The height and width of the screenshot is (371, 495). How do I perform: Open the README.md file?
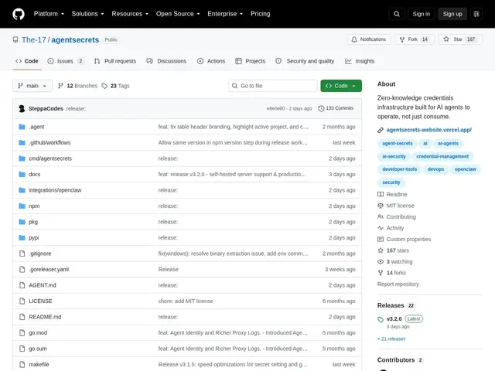pos(45,317)
